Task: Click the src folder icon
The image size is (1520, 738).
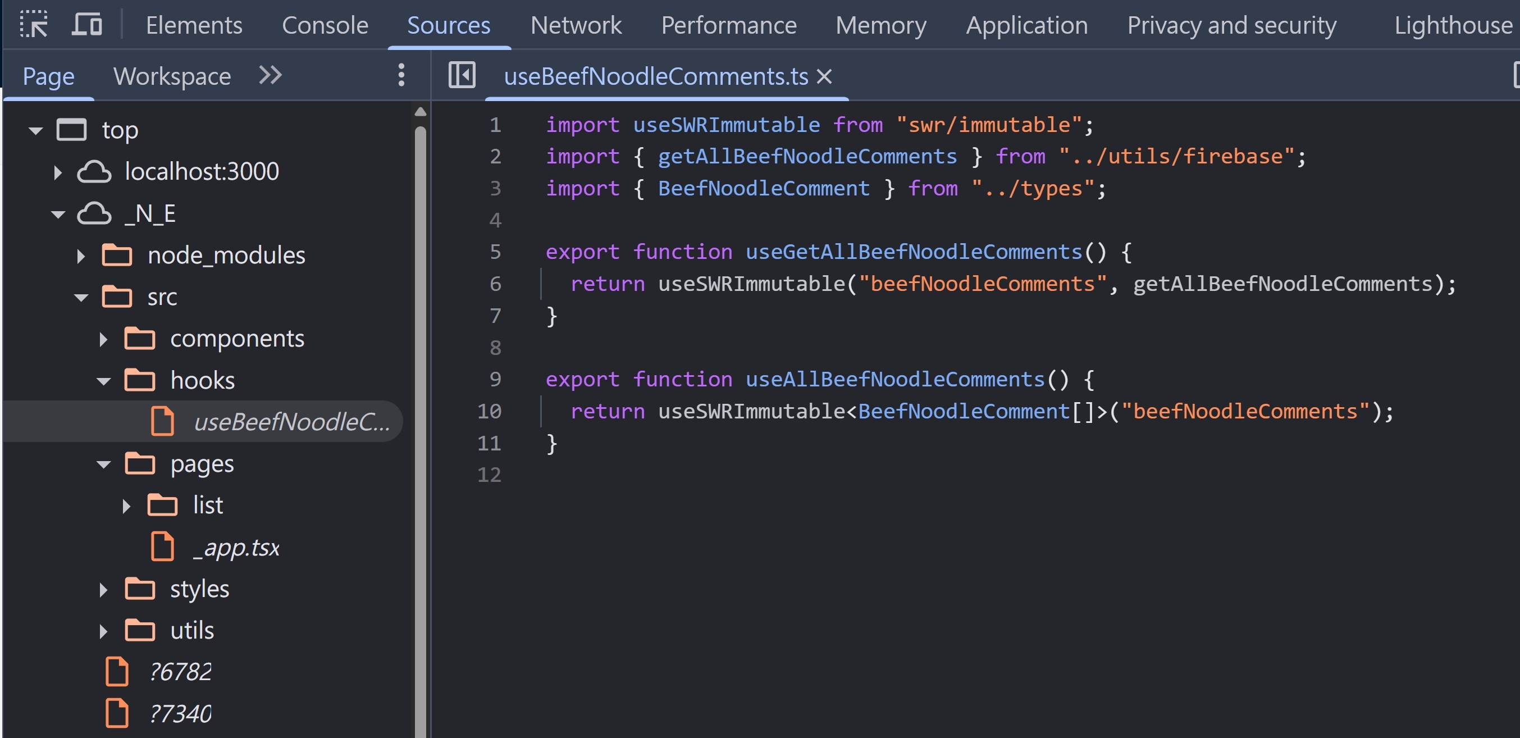Action: click(x=117, y=297)
